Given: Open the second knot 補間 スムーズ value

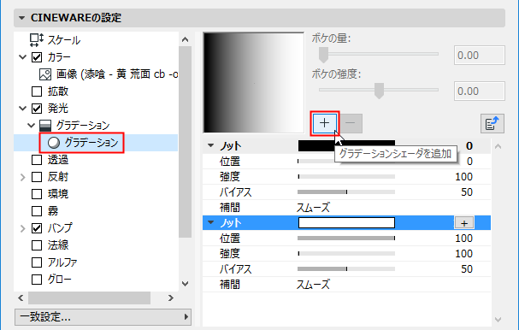Looking at the screenshot, I should point(313,285).
